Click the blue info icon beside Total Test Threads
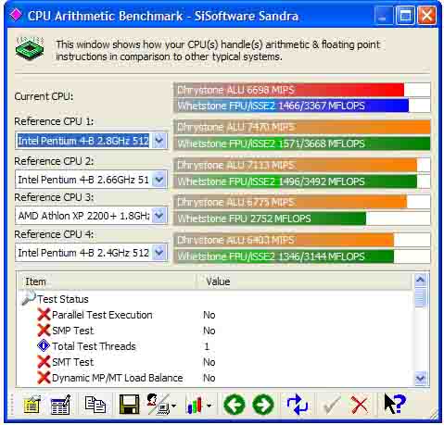The image size is (444, 425). pyautogui.click(x=44, y=346)
